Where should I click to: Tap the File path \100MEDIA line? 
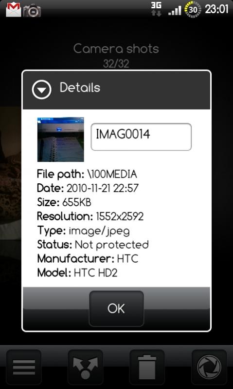pos(87,175)
